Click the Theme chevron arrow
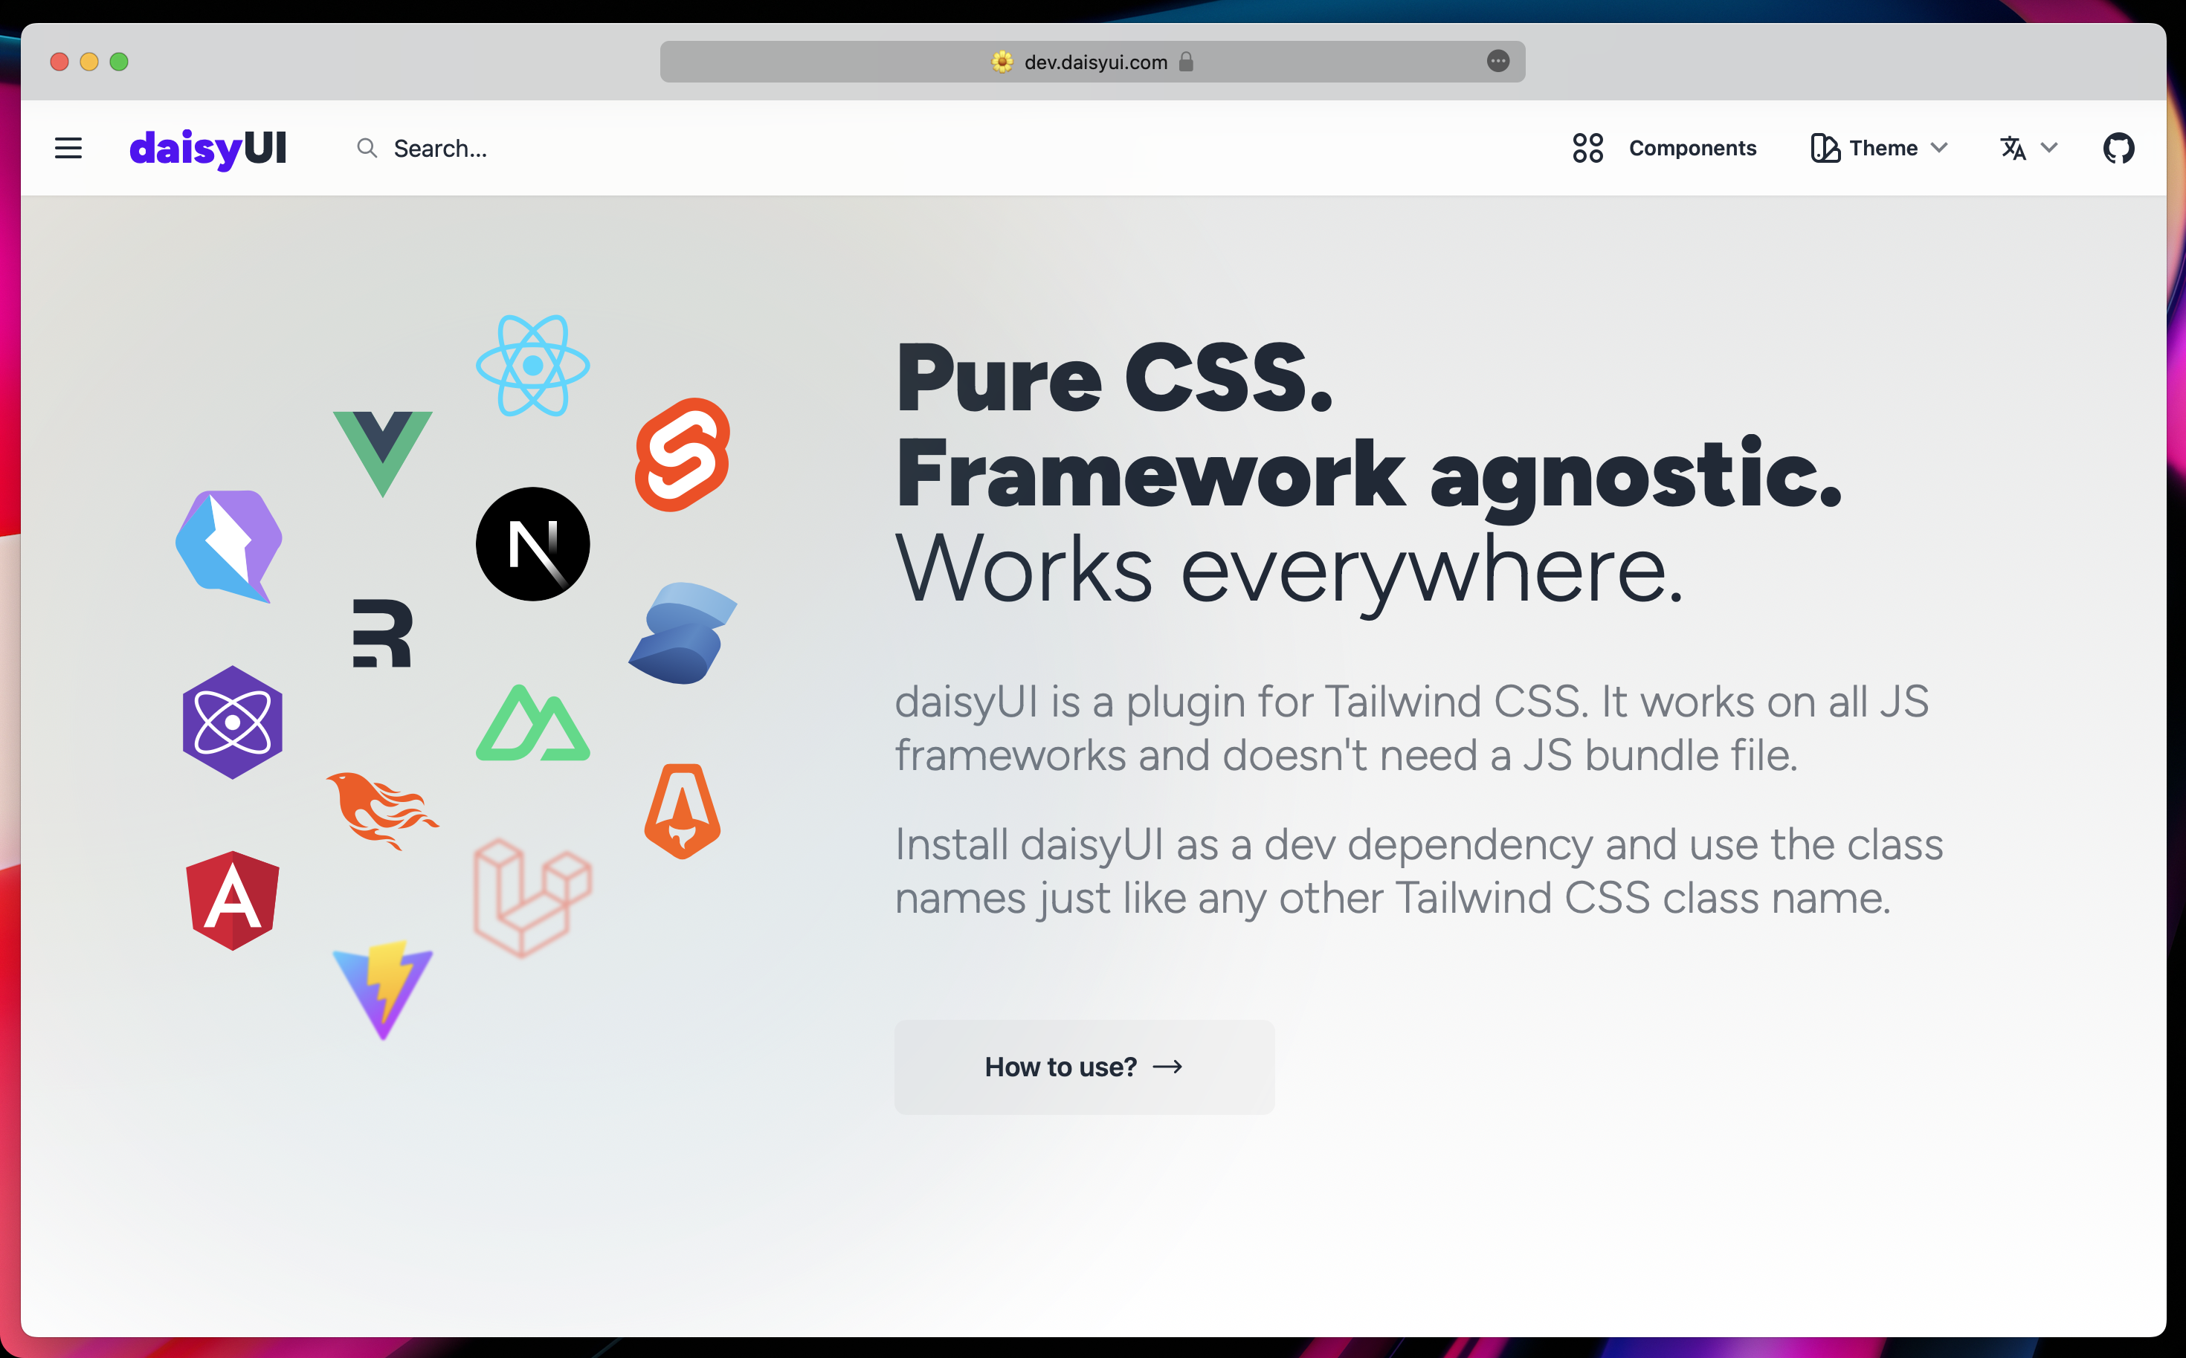Screen dimensions: 2186x1358 [1939, 148]
